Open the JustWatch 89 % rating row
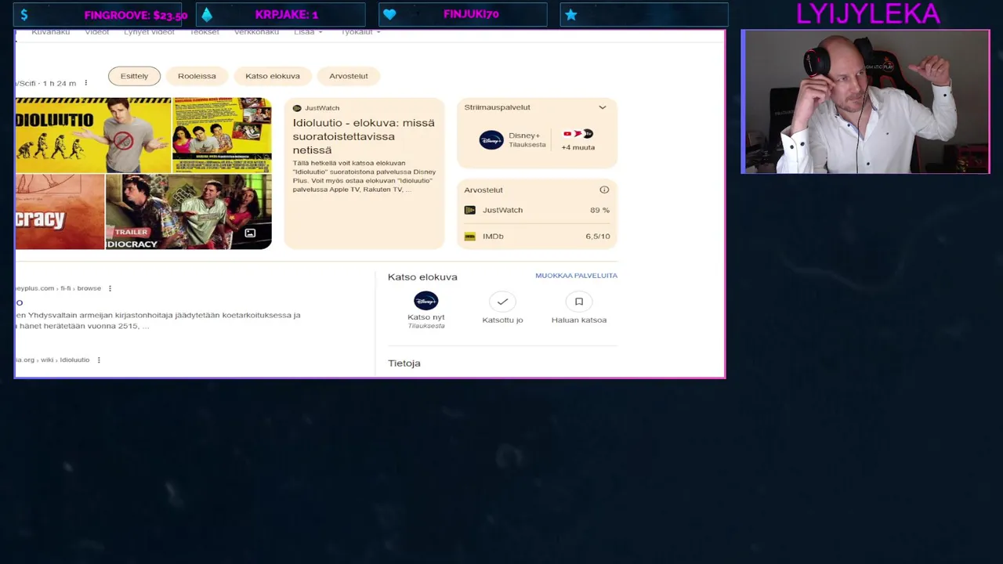 click(537, 210)
